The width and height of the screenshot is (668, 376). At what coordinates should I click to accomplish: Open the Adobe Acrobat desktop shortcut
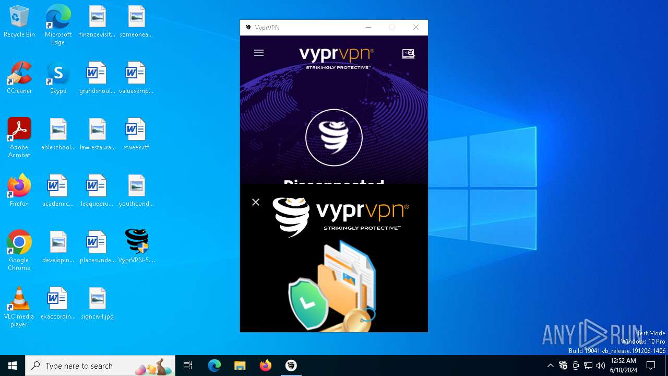pyautogui.click(x=19, y=138)
